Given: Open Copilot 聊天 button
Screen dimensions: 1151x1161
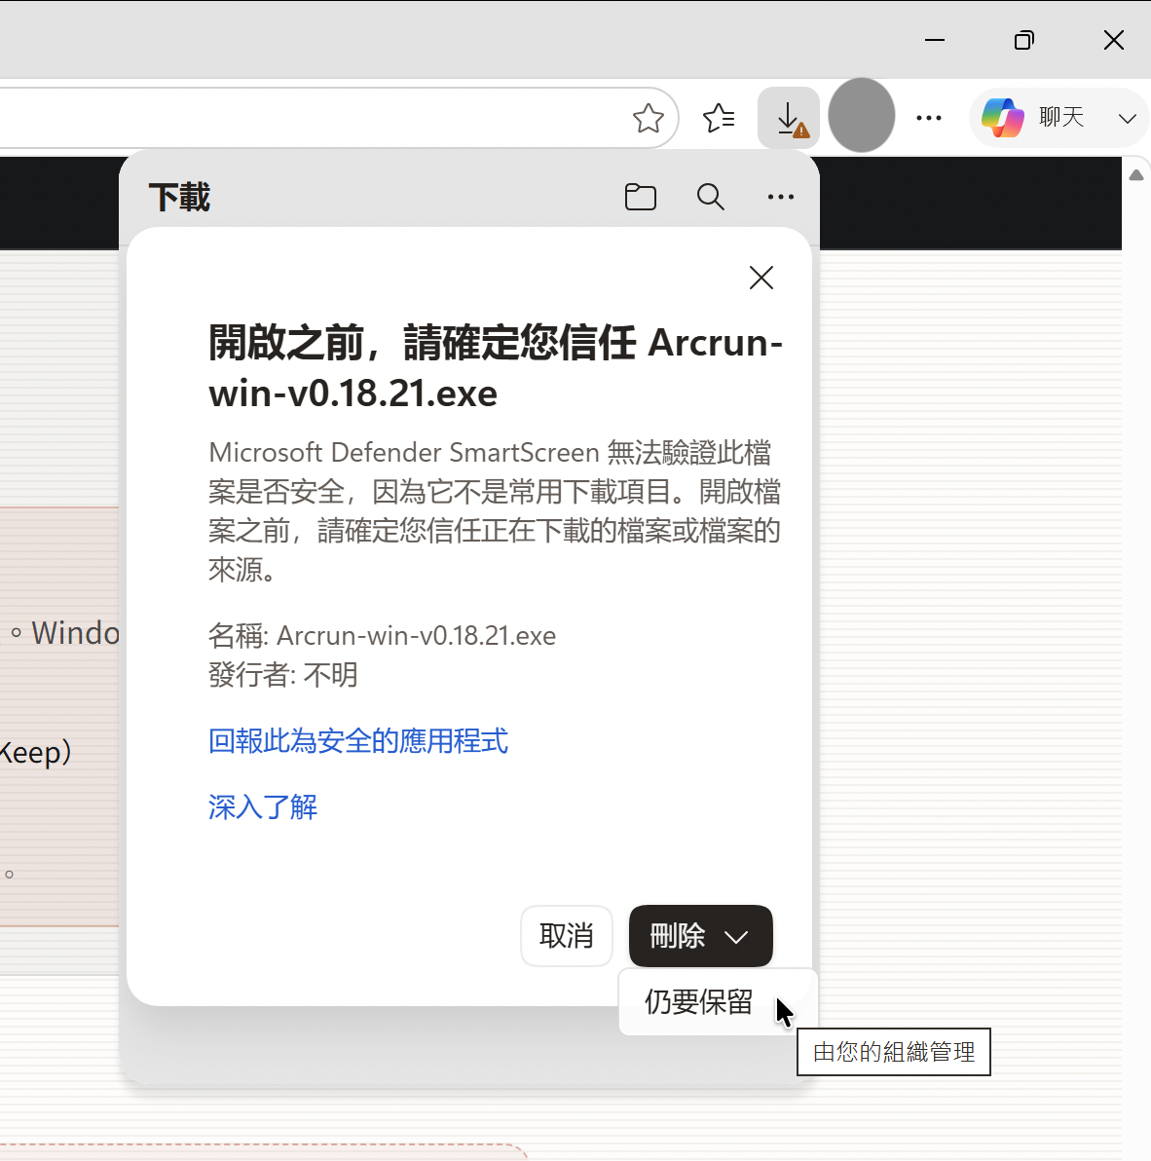Looking at the screenshot, I should [x=1034, y=118].
